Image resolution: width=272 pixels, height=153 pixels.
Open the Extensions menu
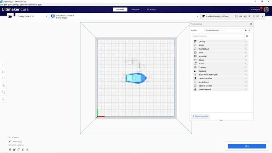tap(23, 5)
